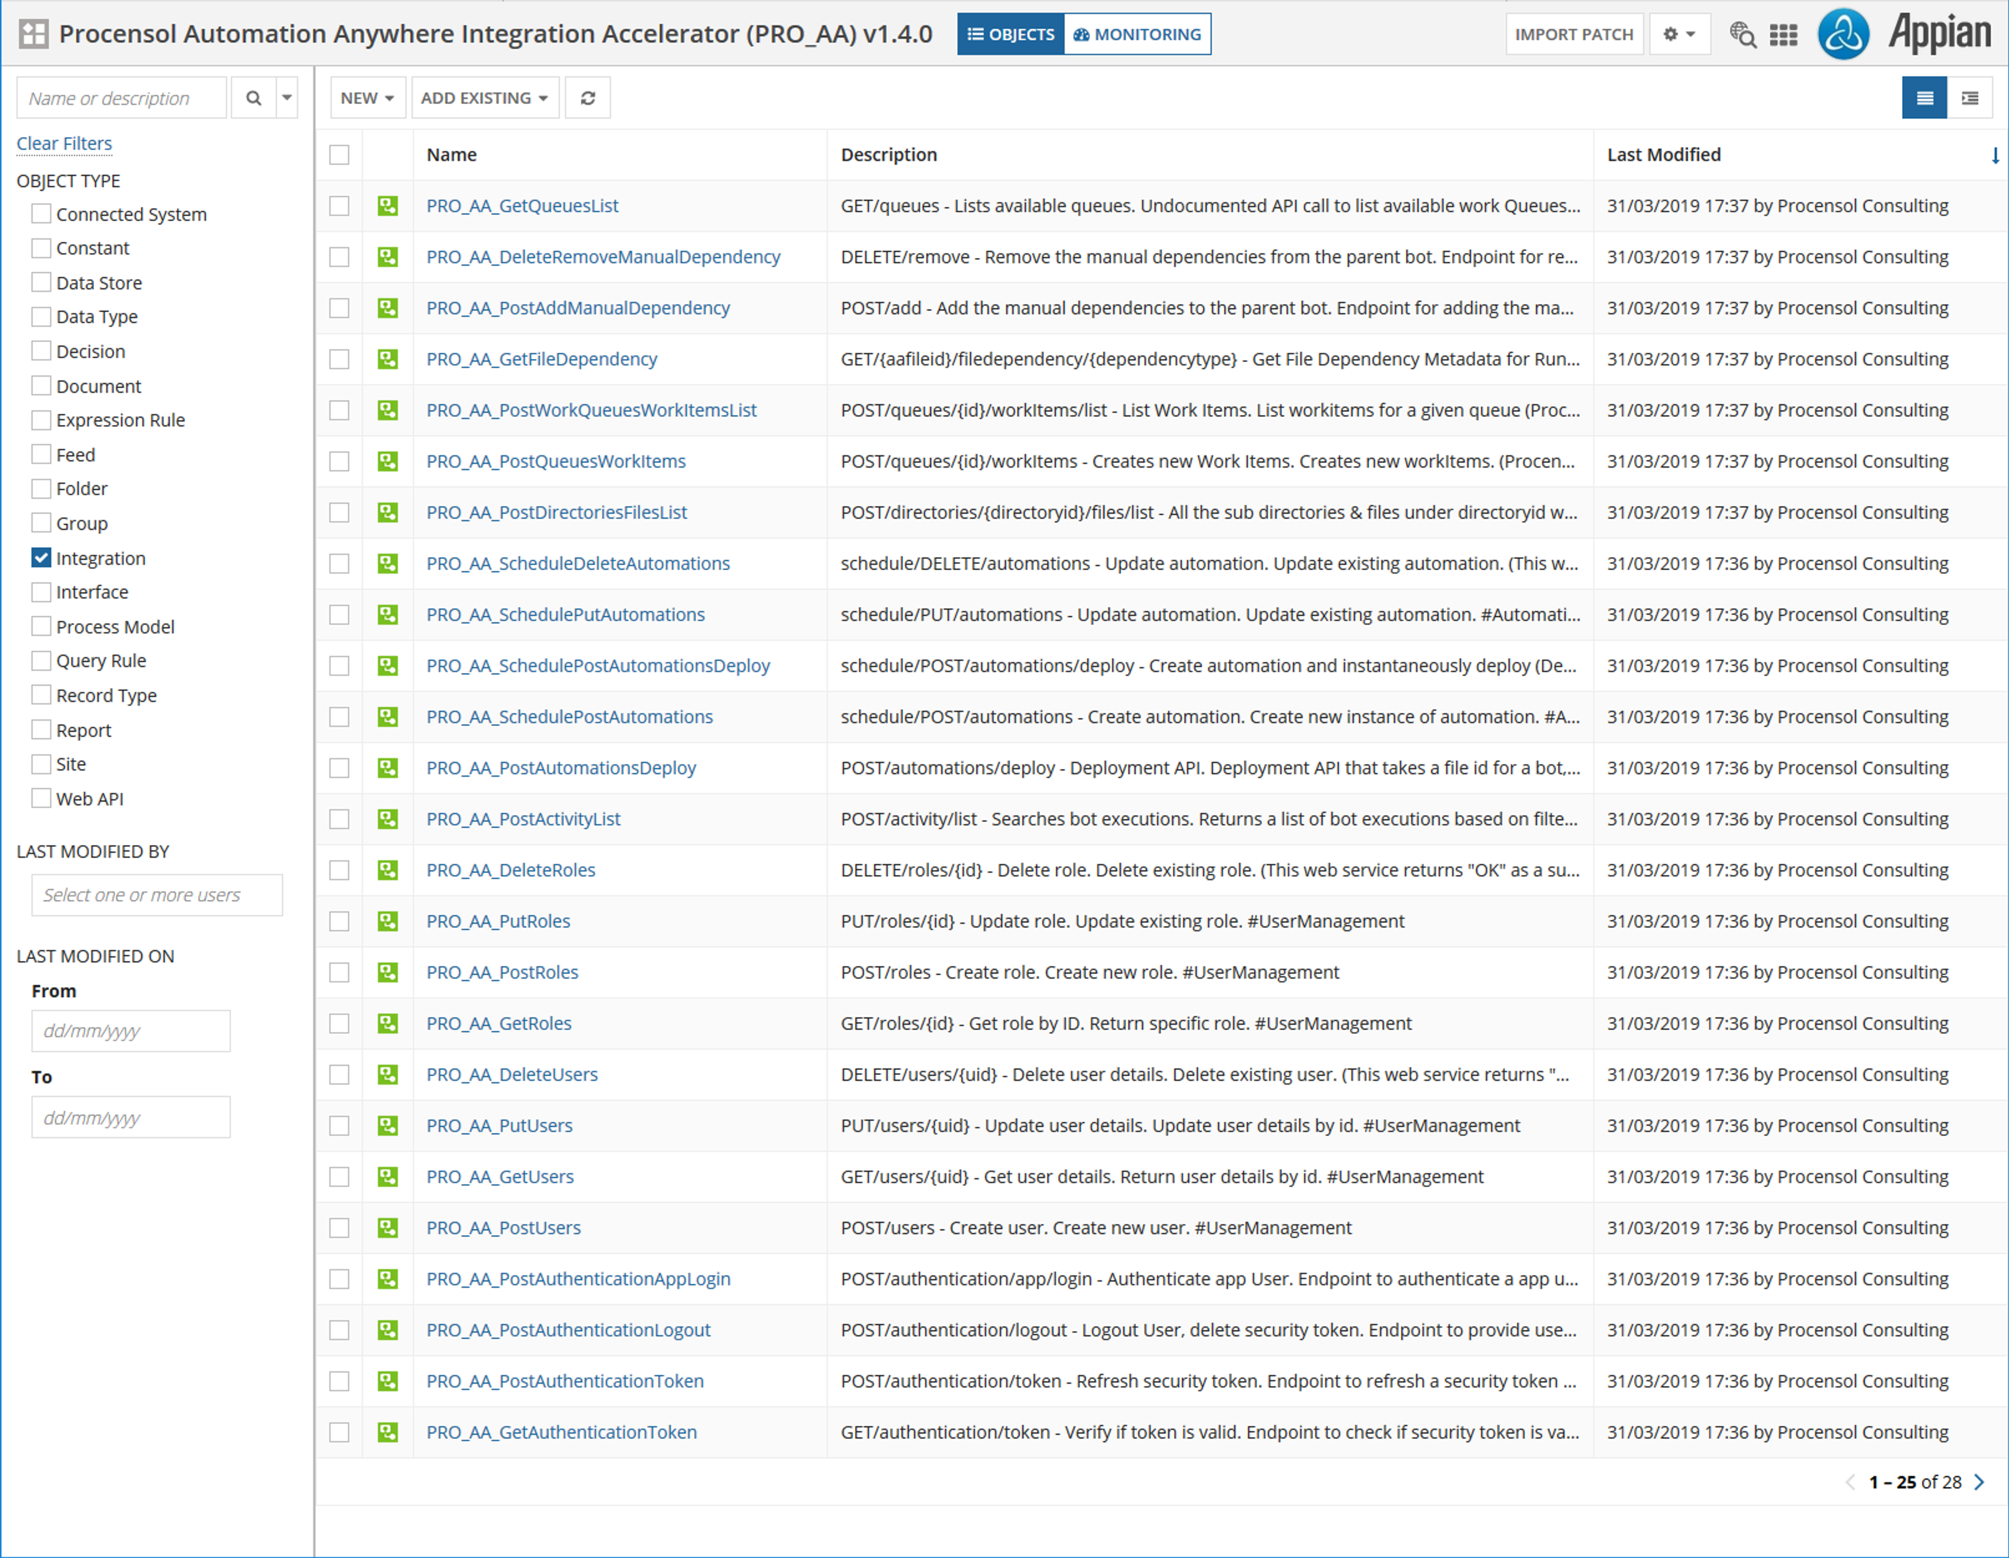2009x1558 pixels.
Task: Open PRO_AA_PostAddManualDependency integration
Action: coord(578,308)
